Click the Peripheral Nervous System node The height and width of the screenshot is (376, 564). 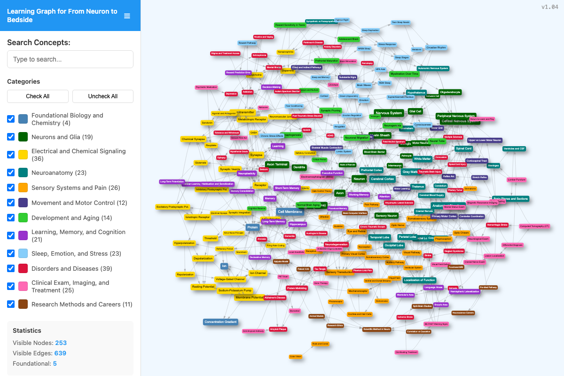click(455, 116)
